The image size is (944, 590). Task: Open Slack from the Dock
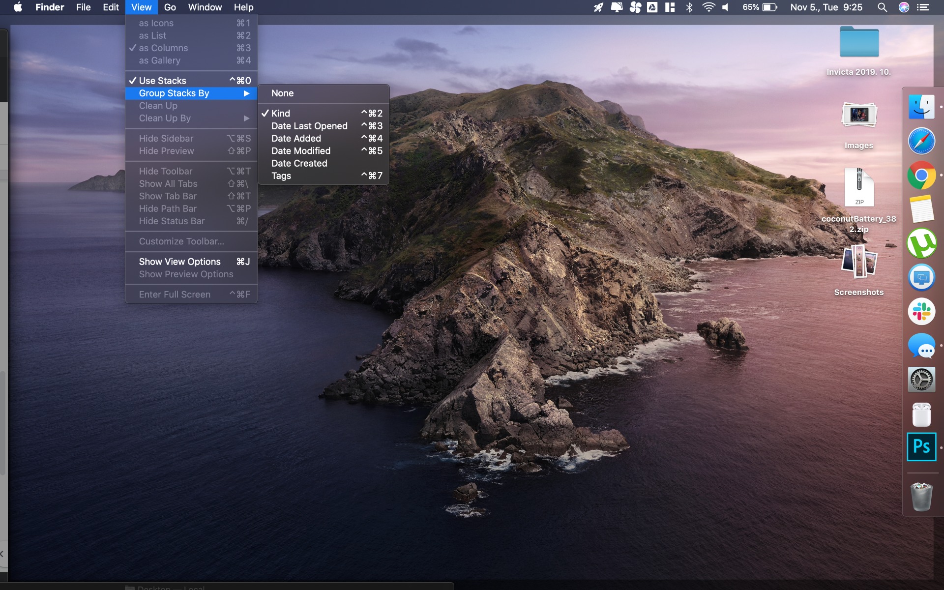(921, 312)
